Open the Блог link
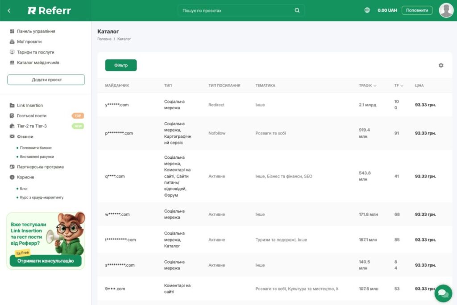 24,189
